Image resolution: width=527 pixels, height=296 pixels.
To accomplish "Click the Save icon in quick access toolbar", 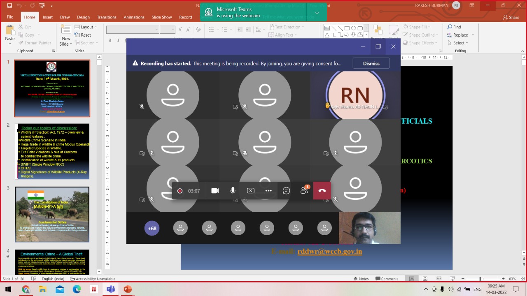I will [x=10, y=6].
